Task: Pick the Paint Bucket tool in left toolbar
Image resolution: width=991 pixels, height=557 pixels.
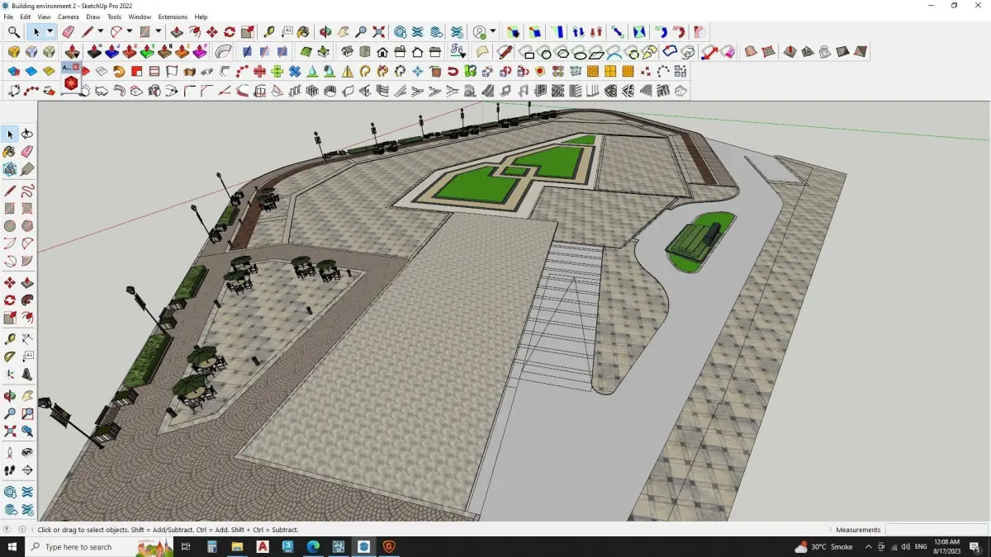Action: (x=10, y=152)
